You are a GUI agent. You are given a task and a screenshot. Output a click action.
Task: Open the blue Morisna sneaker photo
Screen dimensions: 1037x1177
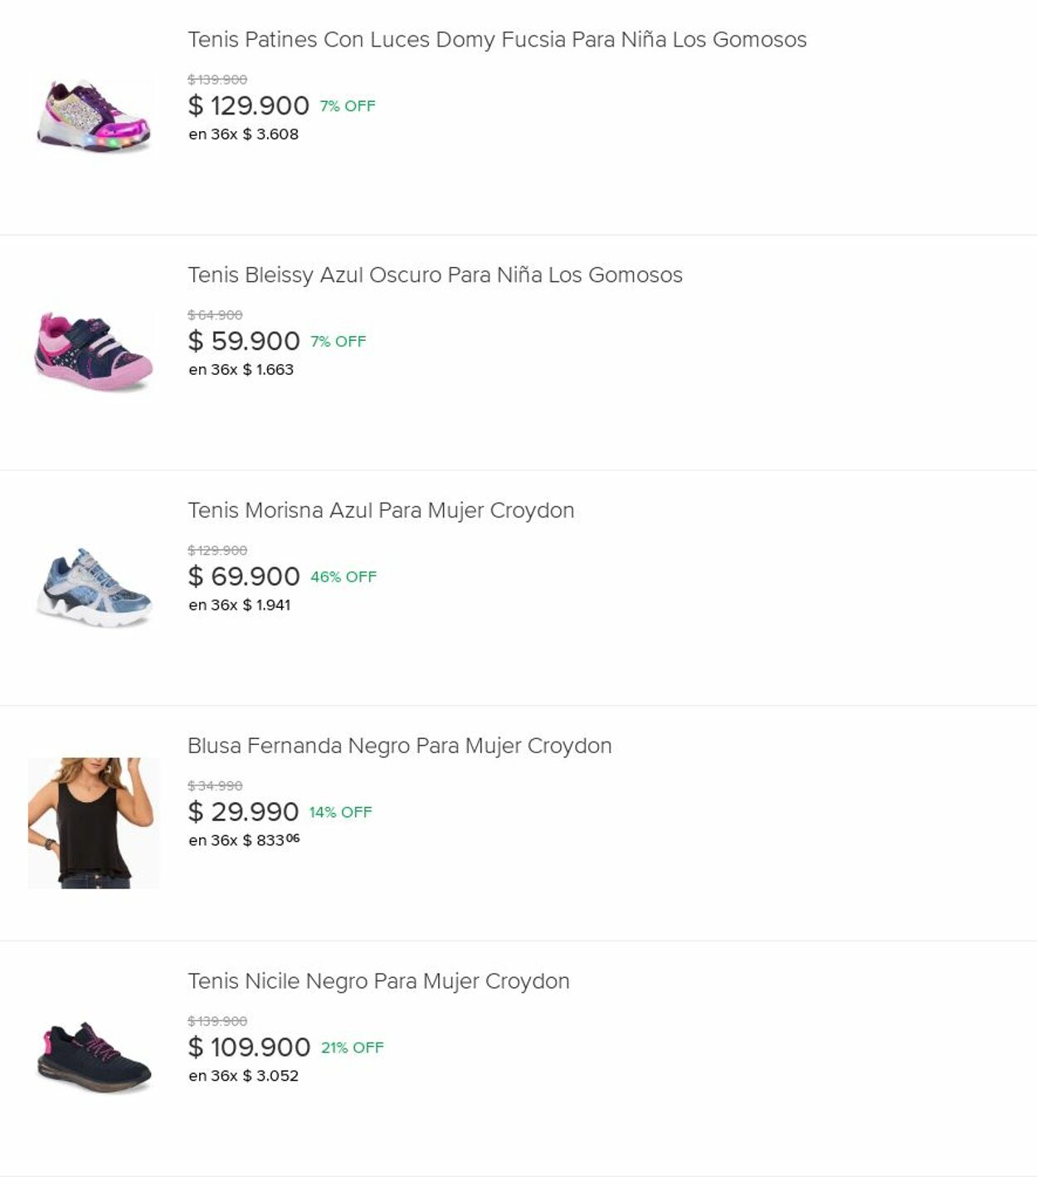(94, 587)
